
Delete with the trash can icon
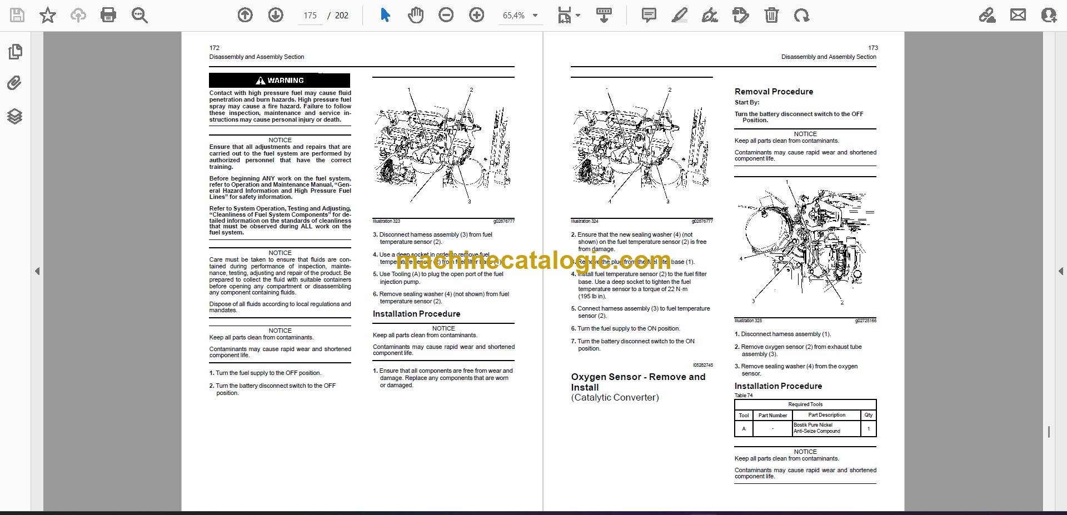click(771, 15)
